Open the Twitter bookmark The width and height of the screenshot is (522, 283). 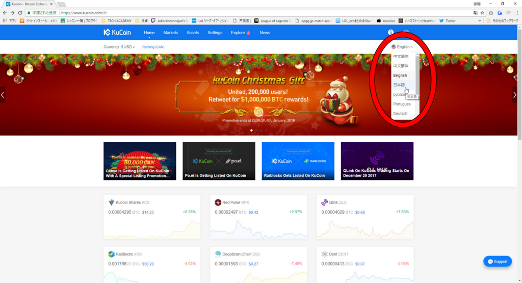pos(447,20)
